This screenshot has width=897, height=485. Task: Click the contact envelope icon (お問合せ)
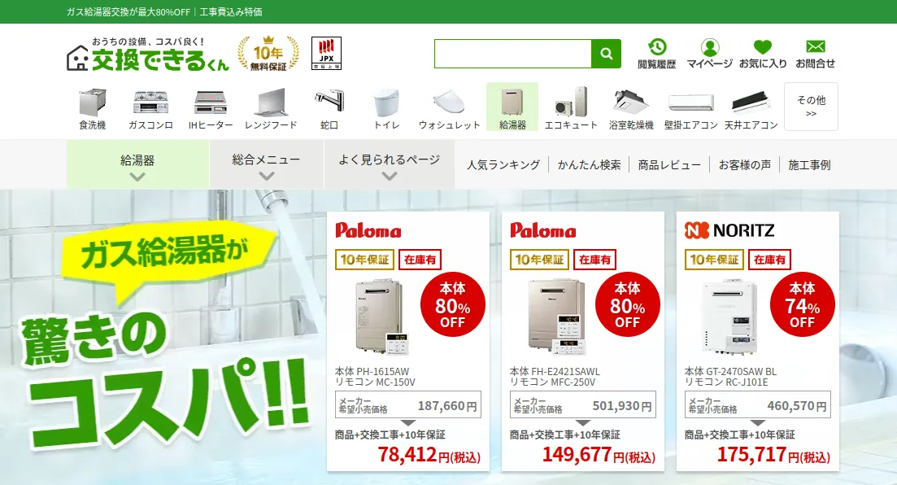click(815, 54)
